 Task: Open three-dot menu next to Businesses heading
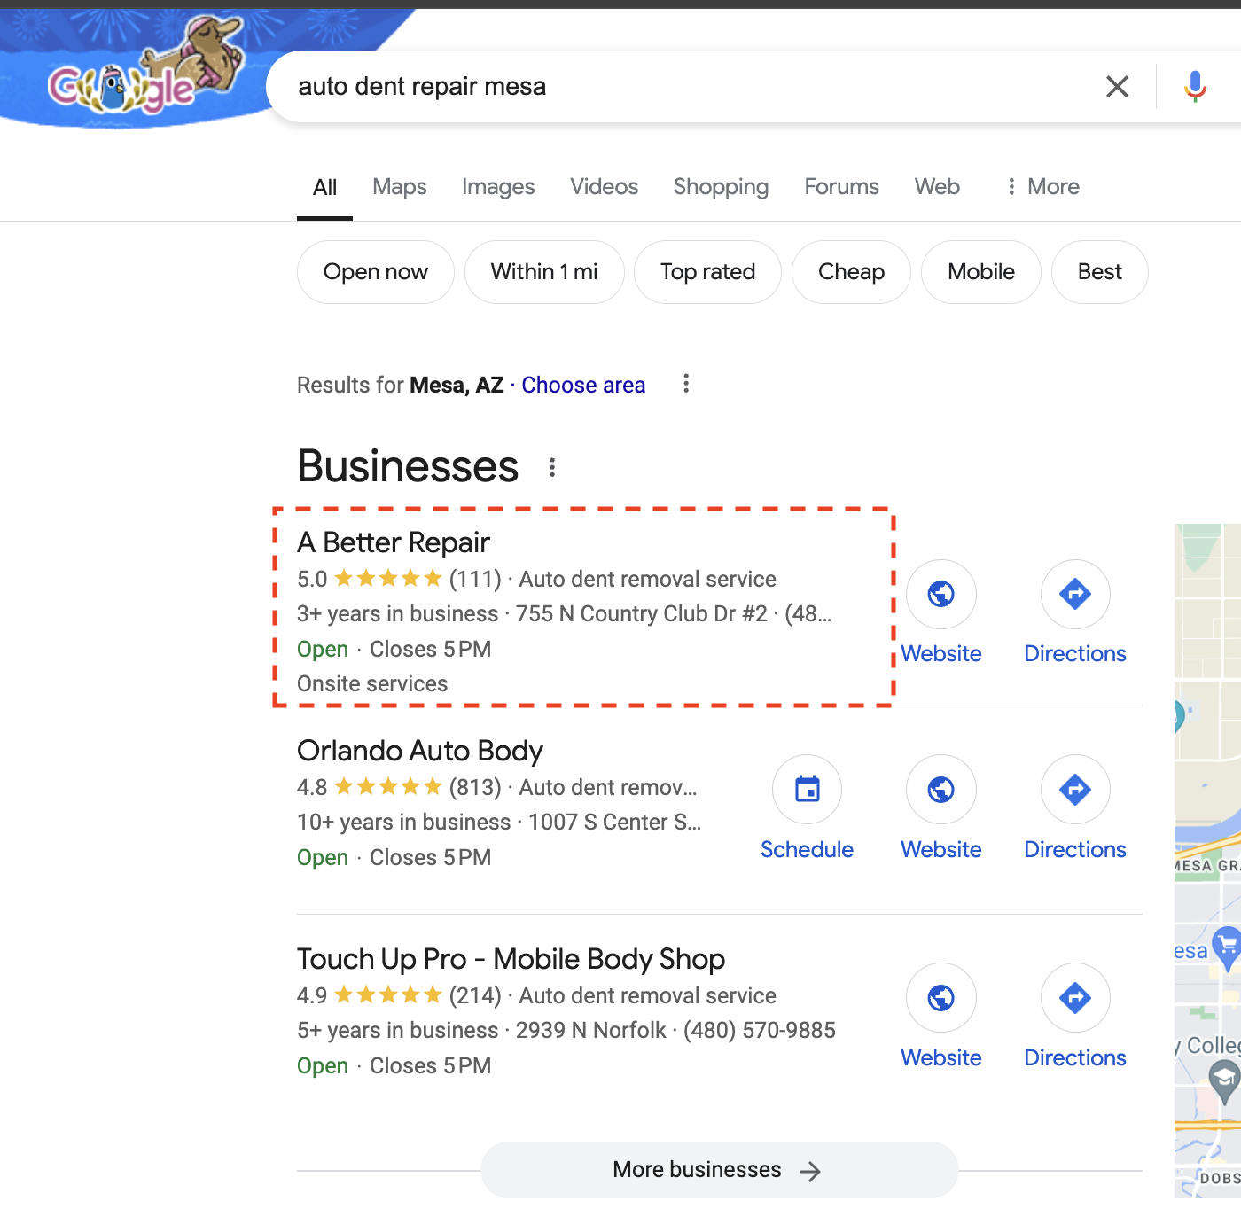(x=552, y=468)
